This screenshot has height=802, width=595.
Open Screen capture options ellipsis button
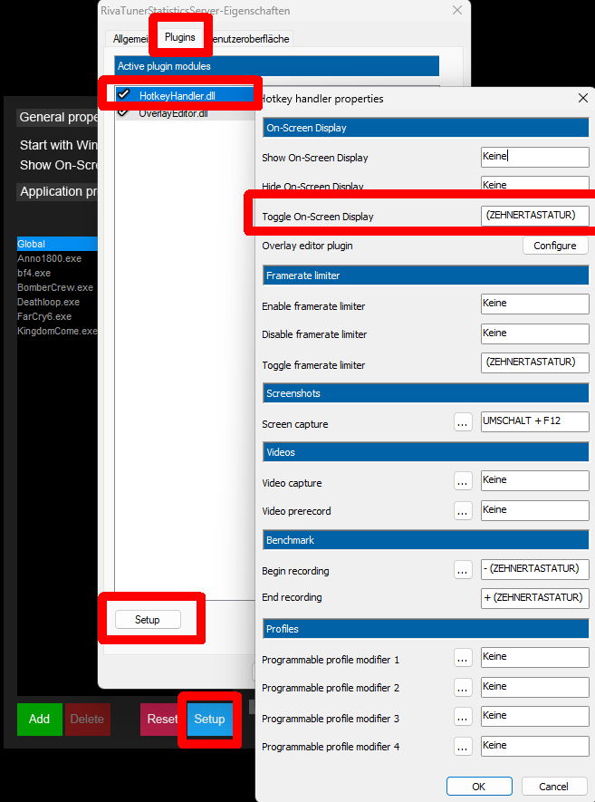pos(463,423)
